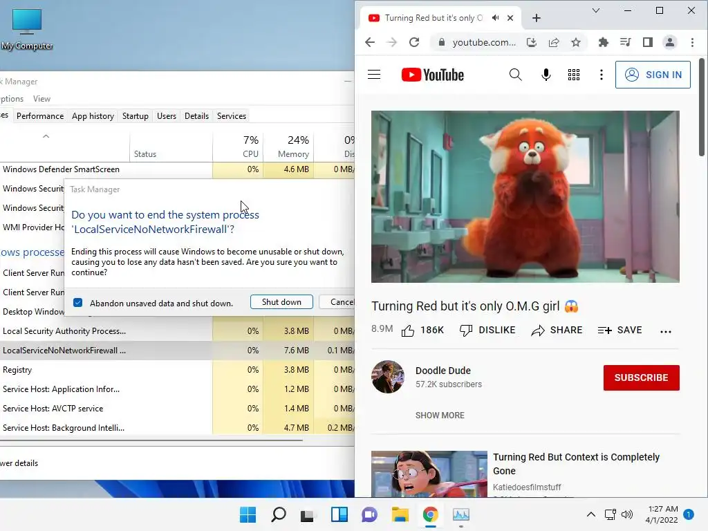Screen dimensions: 708x531
Task: Click the Shut down button
Action: 281,302
